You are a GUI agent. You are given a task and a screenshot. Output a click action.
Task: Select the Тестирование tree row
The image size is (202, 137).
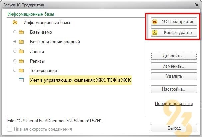43,70
